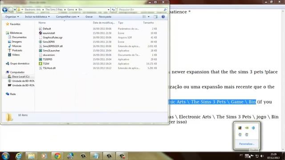285x160 pixels.
Task: Open Google Chrome from taskbar
Action: click(57, 156)
